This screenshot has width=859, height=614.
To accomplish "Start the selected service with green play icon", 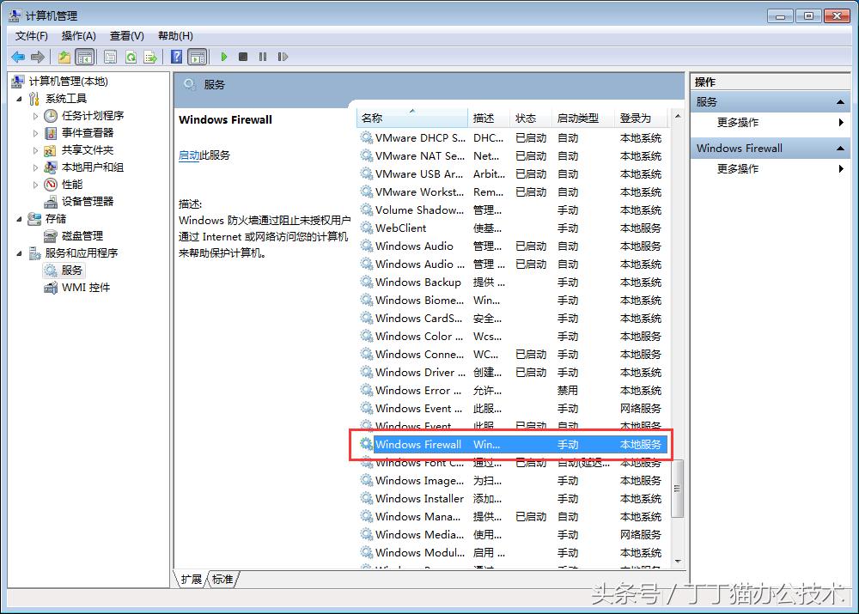I will 224,57.
